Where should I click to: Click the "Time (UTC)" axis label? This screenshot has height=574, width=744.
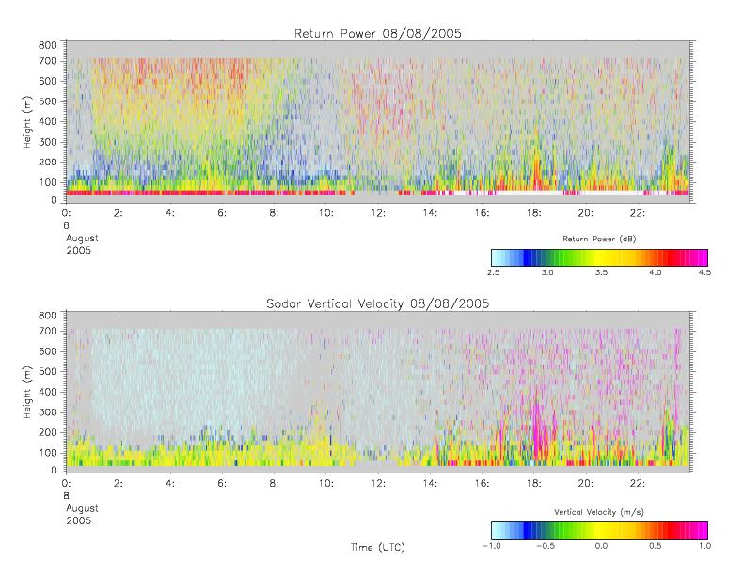tap(378, 547)
